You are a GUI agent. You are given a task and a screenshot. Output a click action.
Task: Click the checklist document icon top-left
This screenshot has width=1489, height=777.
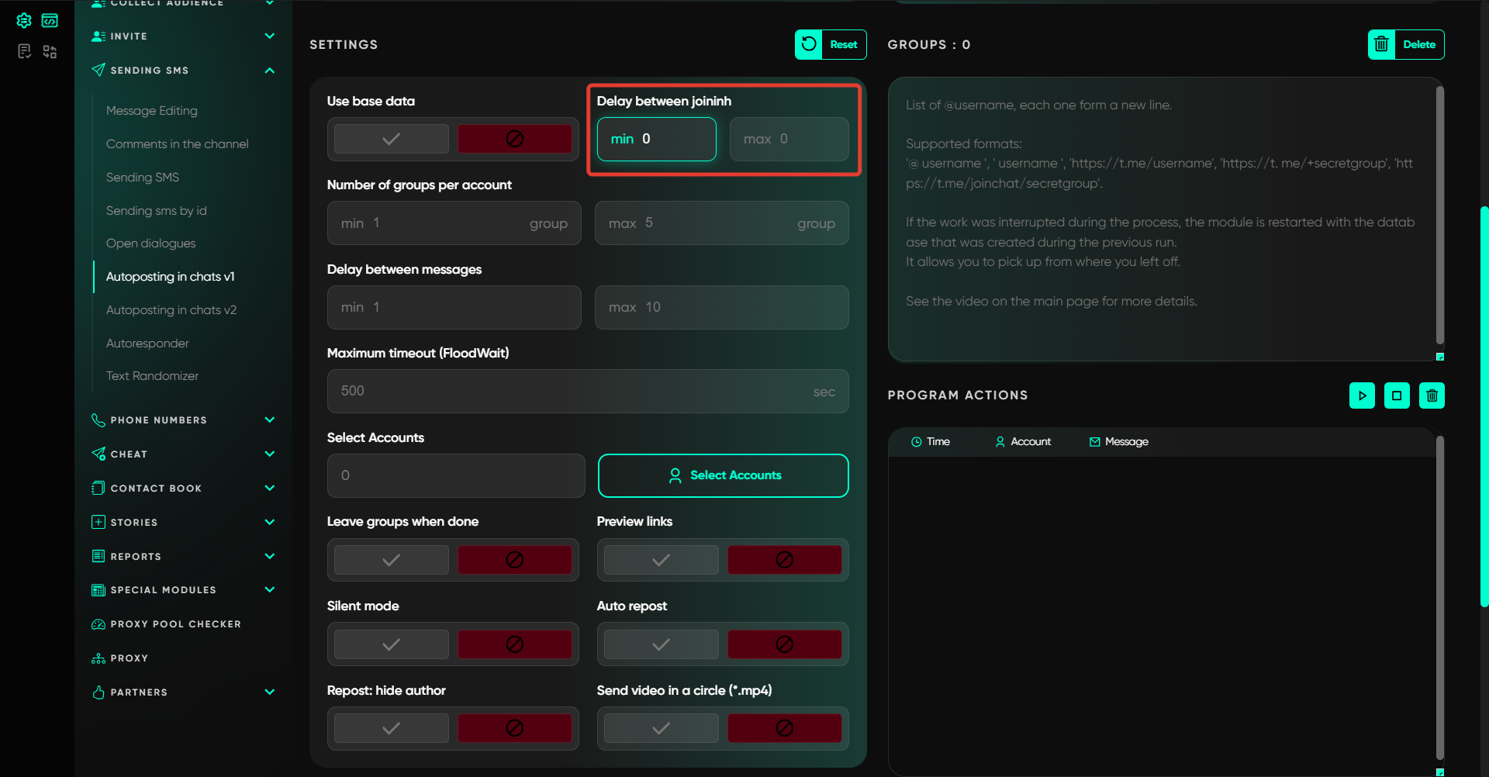pyautogui.click(x=24, y=52)
